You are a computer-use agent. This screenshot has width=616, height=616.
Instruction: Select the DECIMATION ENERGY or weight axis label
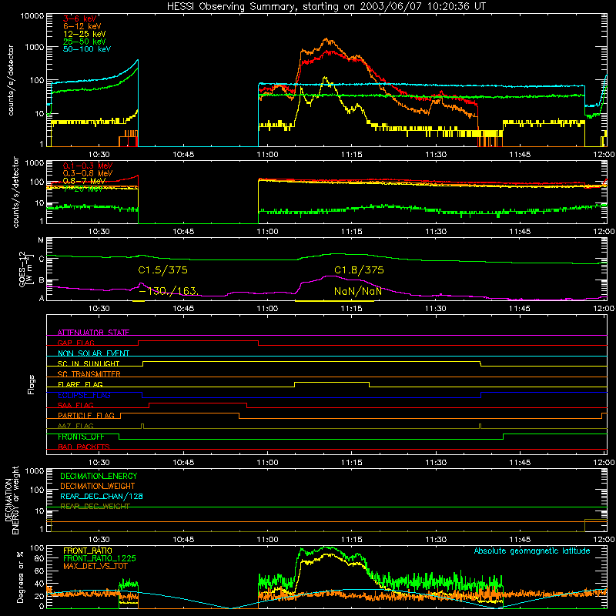pyautogui.click(x=12, y=500)
